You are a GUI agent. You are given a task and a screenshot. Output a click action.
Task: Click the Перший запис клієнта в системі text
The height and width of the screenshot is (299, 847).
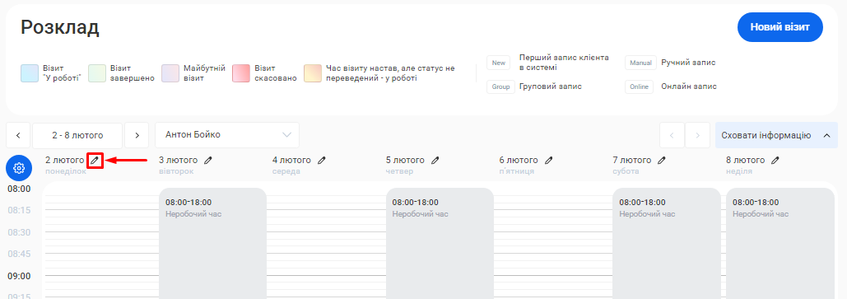click(564, 62)
